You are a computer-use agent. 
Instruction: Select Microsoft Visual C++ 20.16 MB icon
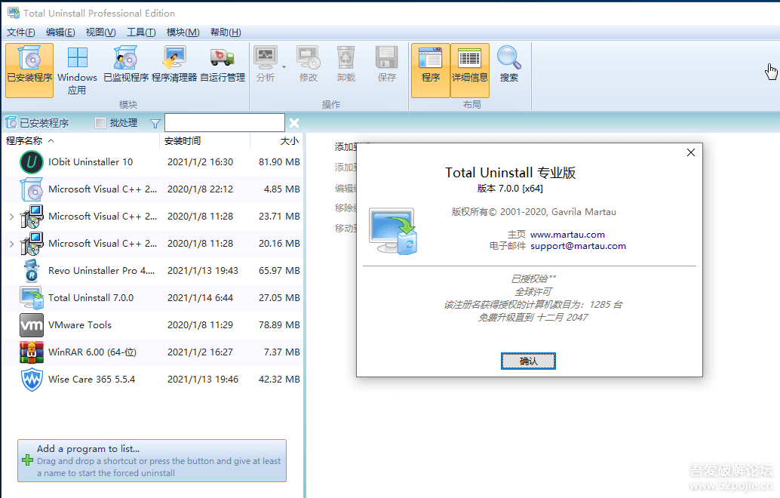click(x=32, y=244)
